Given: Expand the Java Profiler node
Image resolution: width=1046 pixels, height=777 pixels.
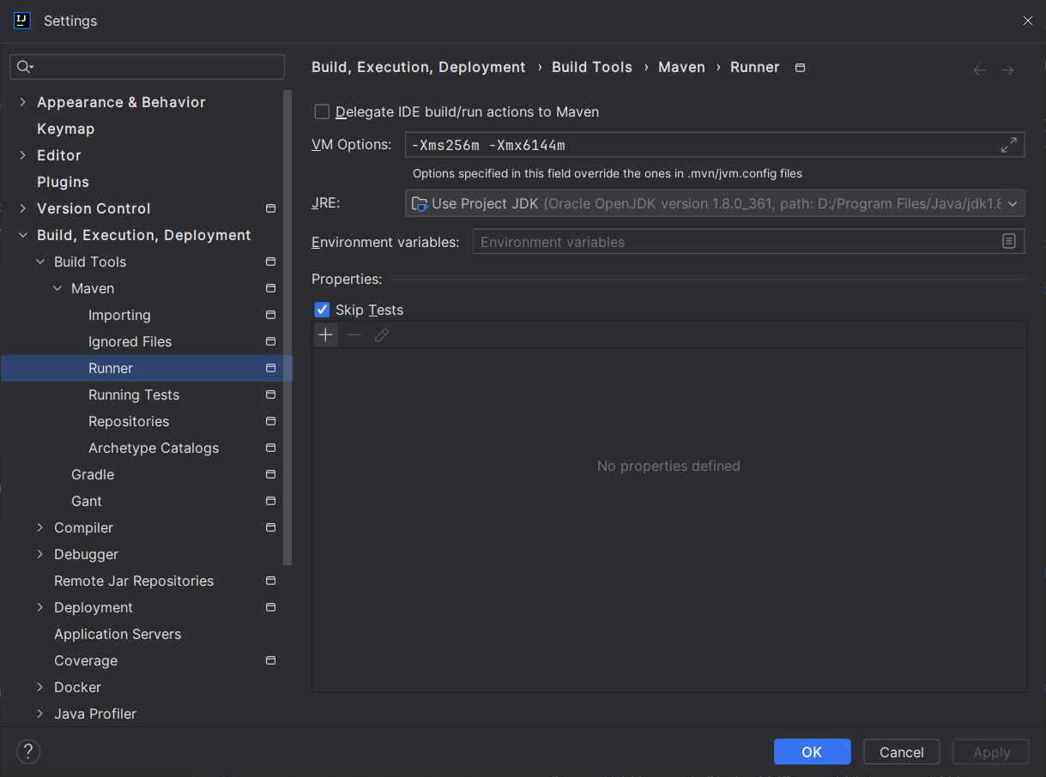Looking at the screenshot, I should tap(40, 714).
